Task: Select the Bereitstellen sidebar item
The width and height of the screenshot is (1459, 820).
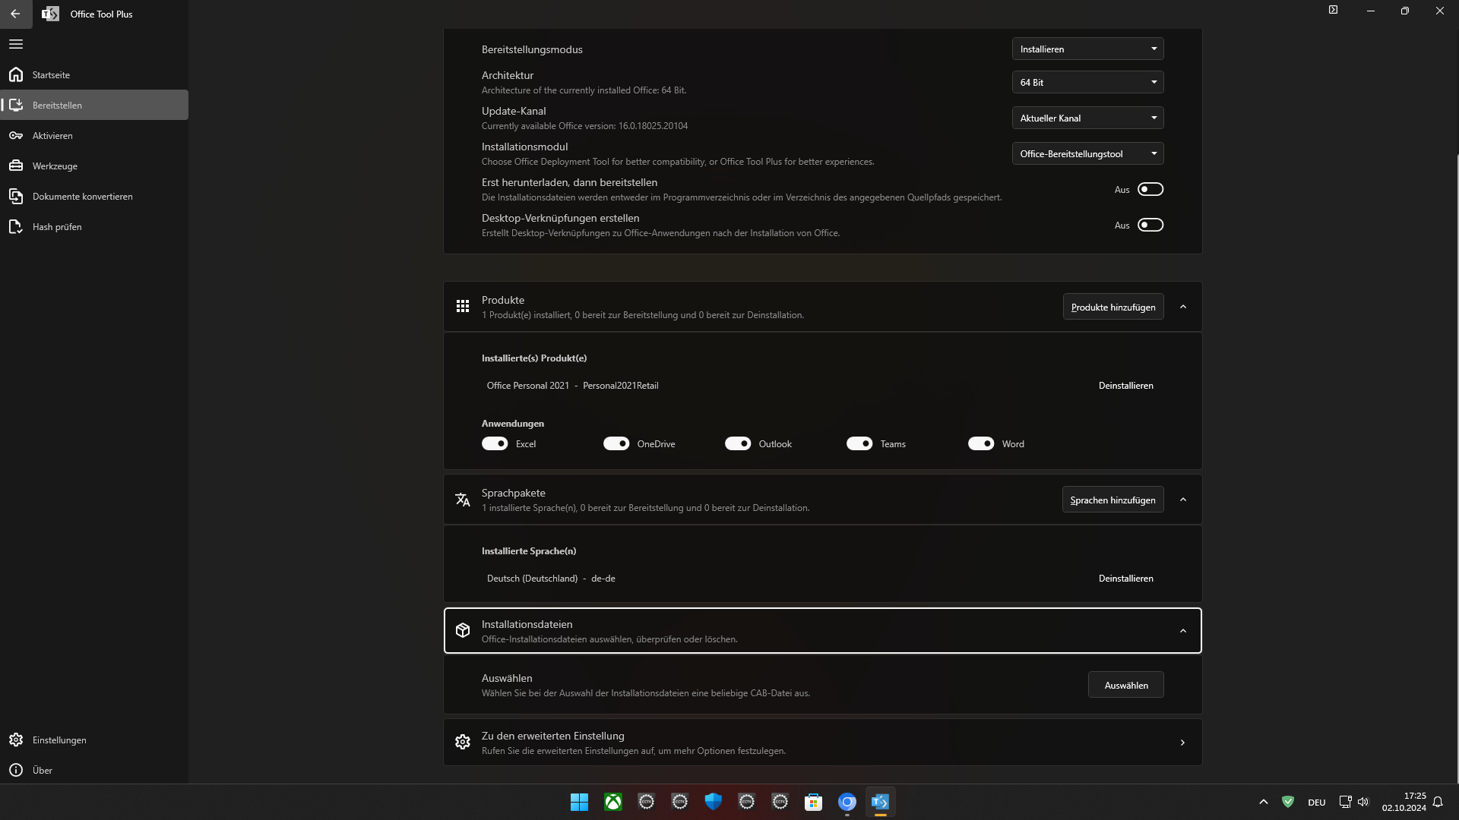Action: coord(57,105)
